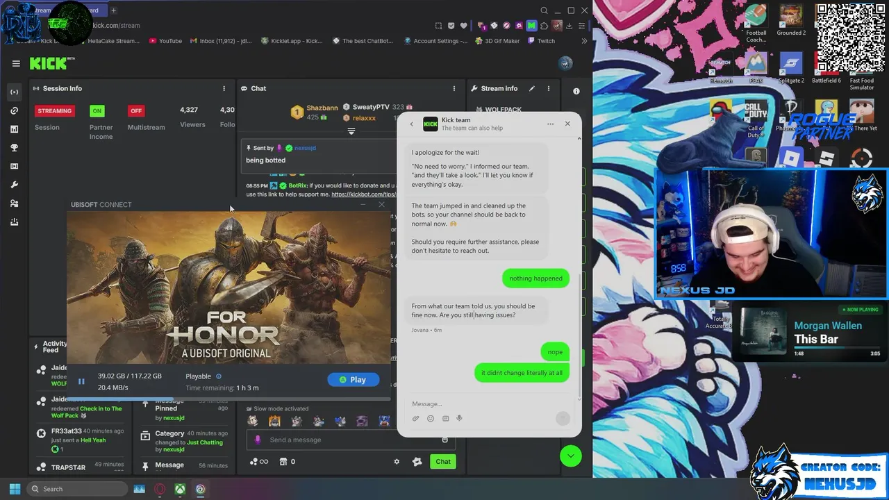Select the stream broadcast icon in Kick sidebar
The width and height of the screenshot is (889, 500).
pyautogui.click(x=14, y=92)
